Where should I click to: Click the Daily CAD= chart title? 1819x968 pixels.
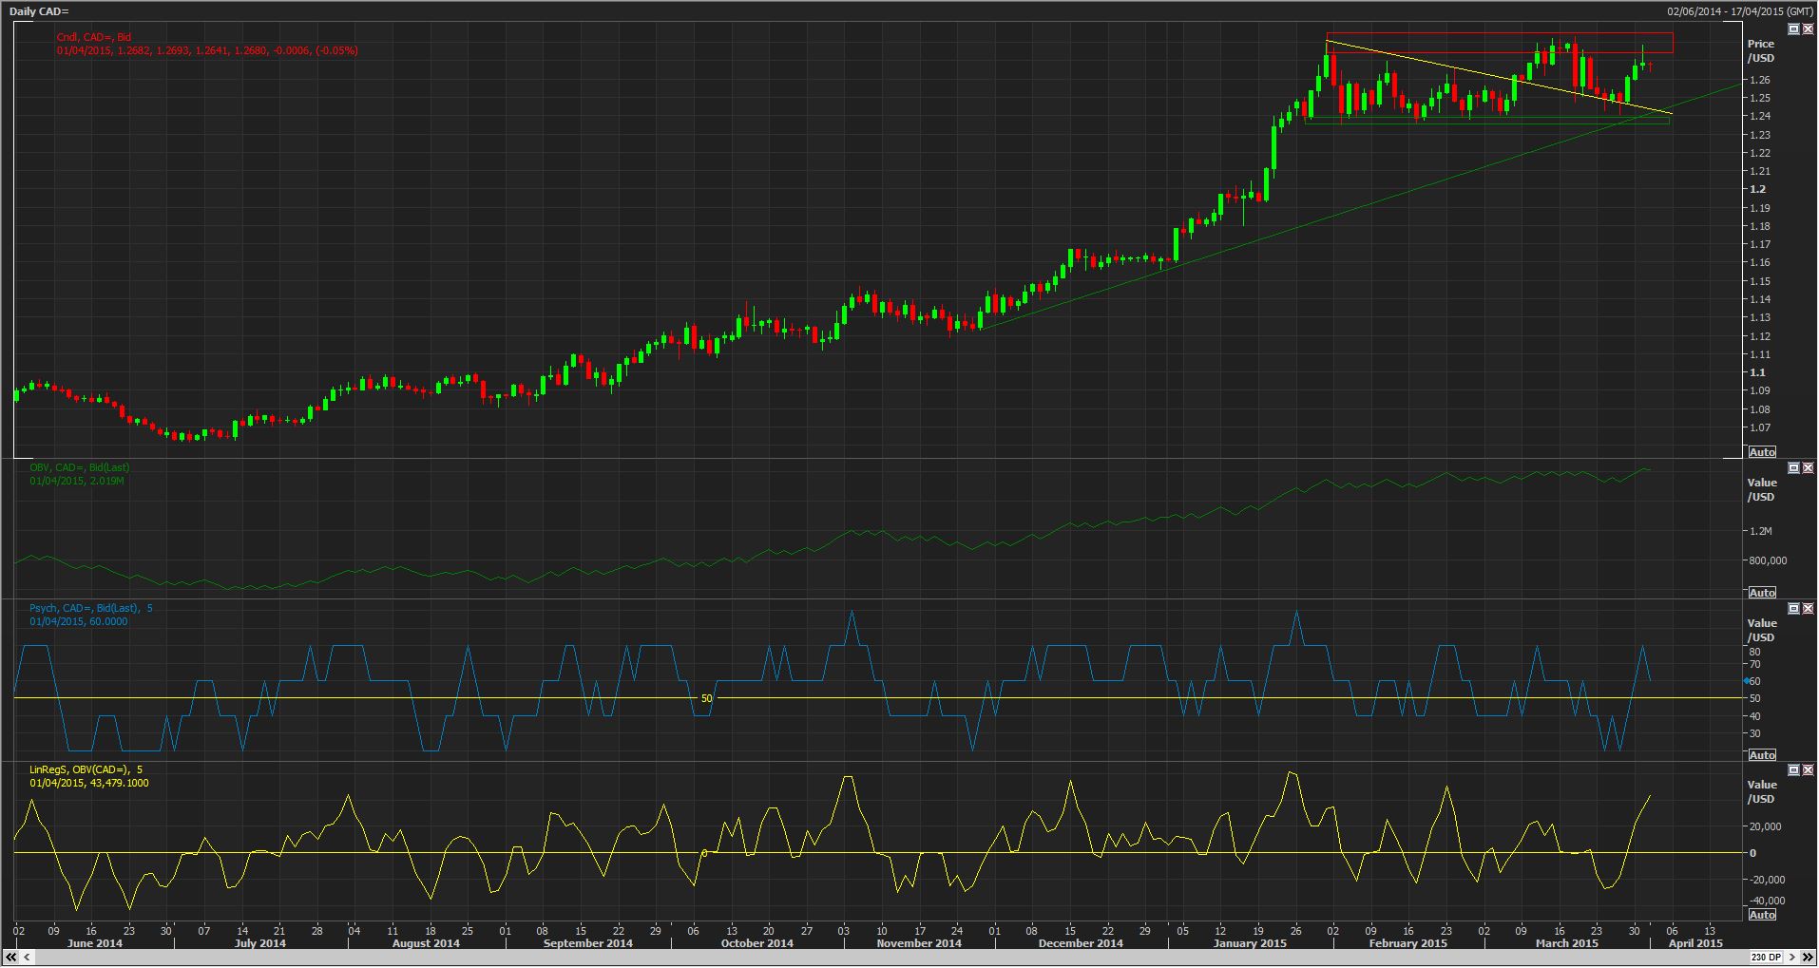39,11
